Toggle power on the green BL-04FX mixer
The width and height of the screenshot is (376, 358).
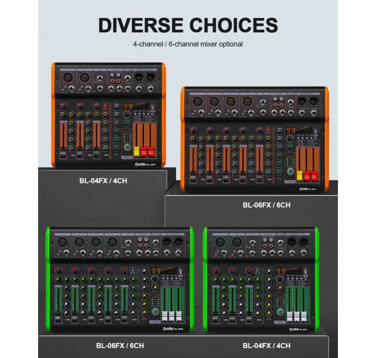pos(280,311)
